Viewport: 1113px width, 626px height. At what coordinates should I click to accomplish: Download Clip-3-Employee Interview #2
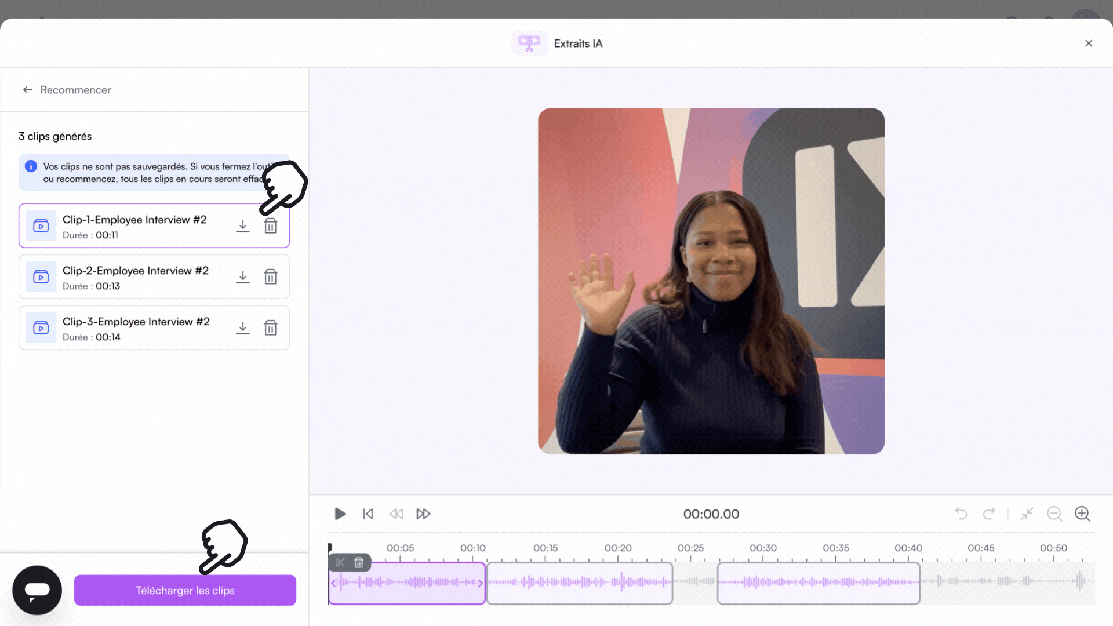(243, 328)
